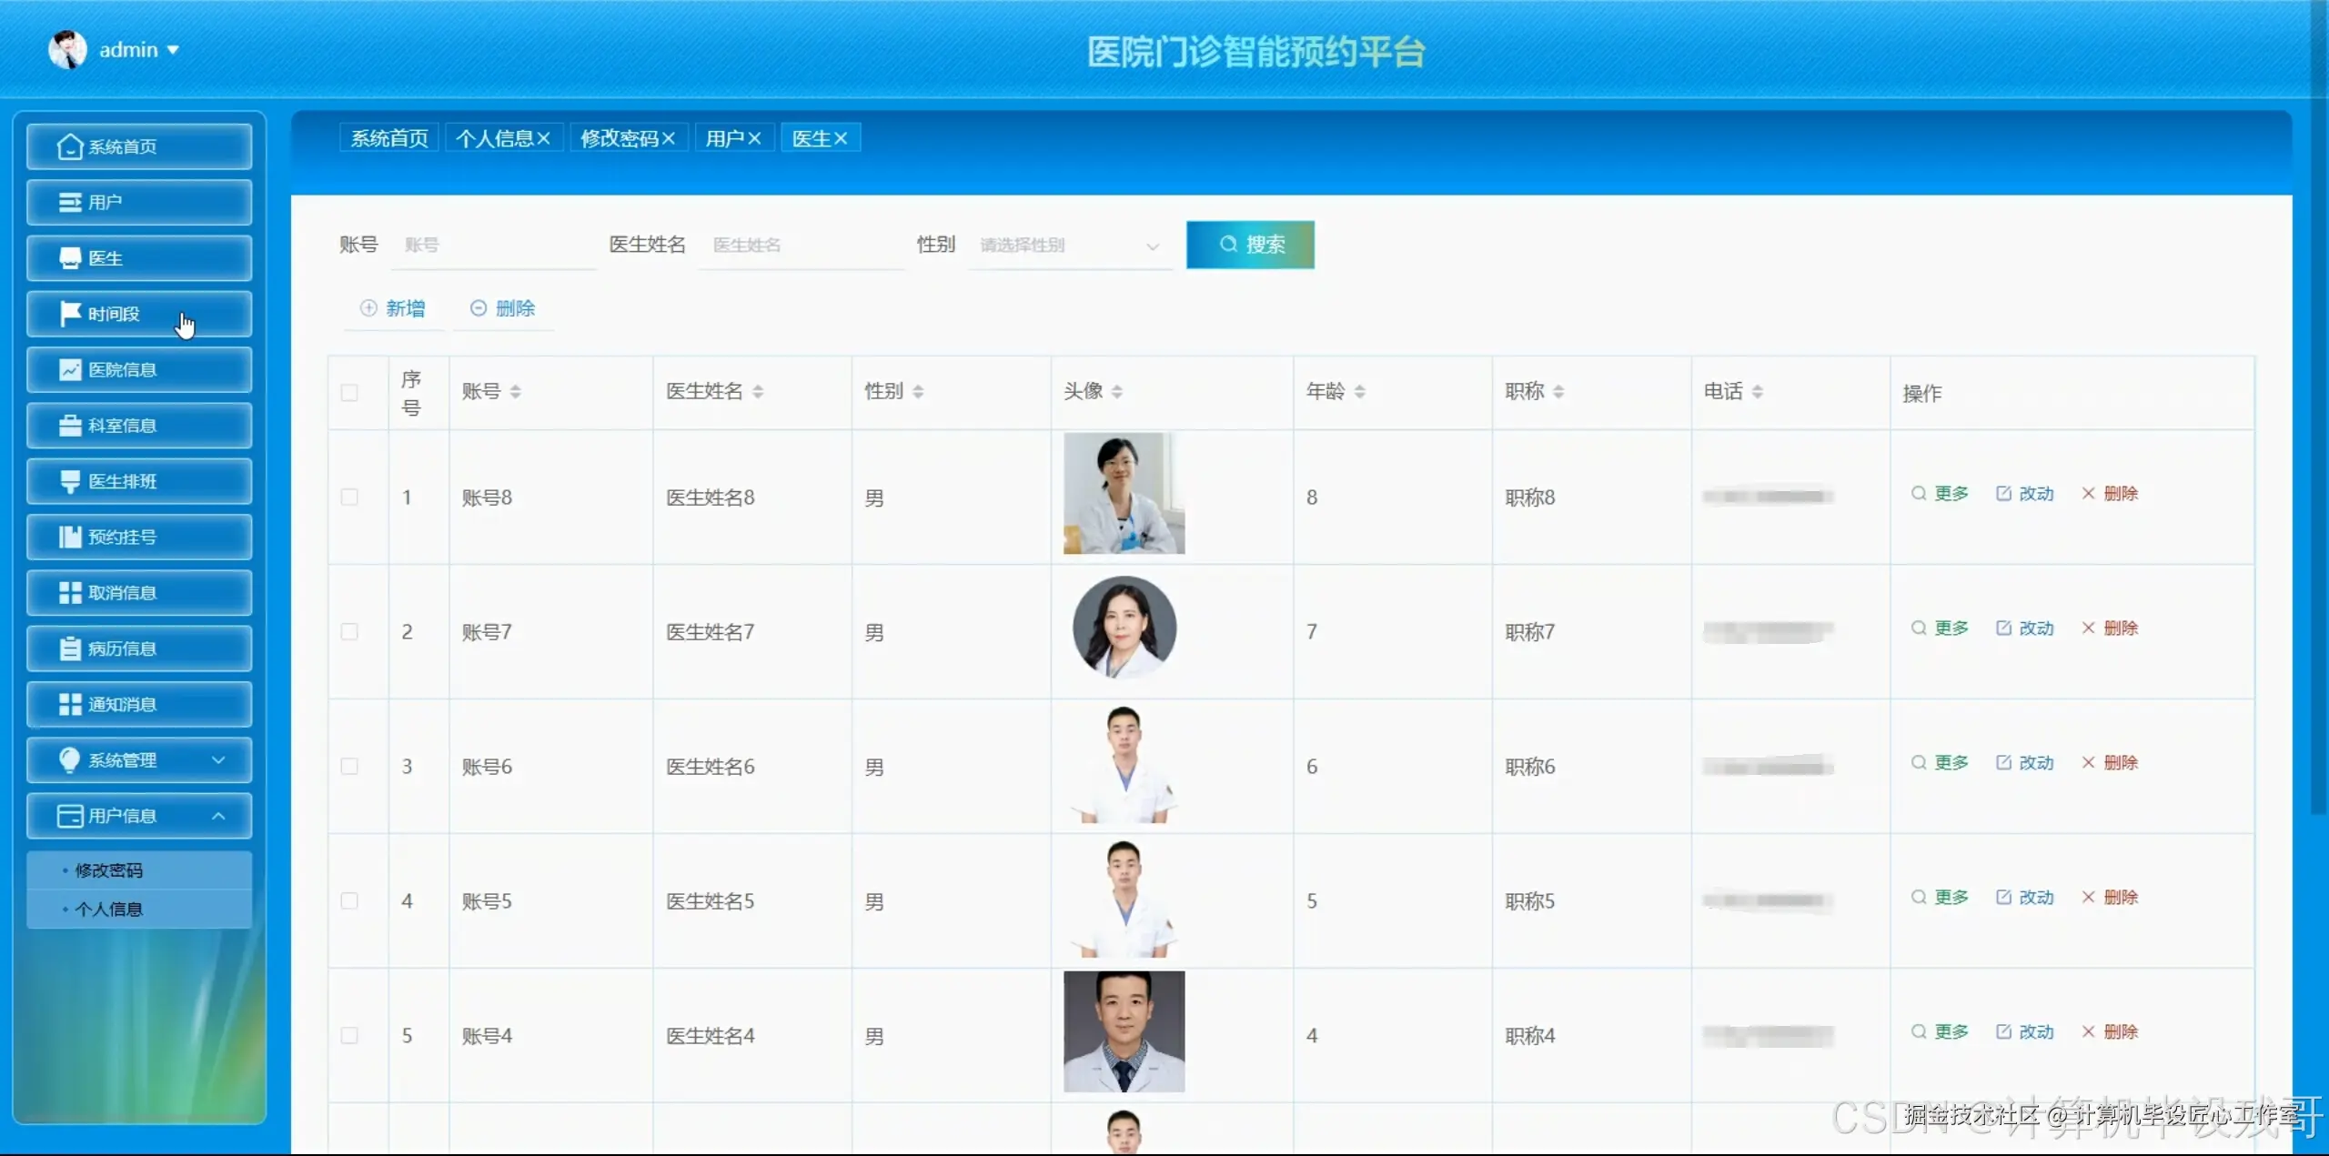Select the 科室信息 sidebar item

[x=138, y=425]
